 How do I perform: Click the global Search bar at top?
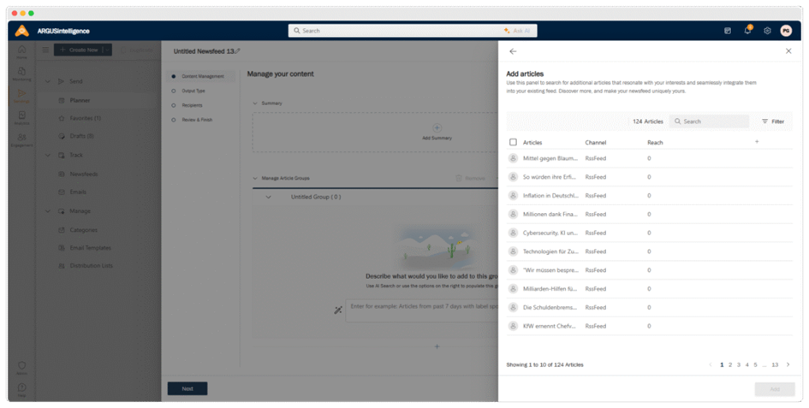(394, 30)
